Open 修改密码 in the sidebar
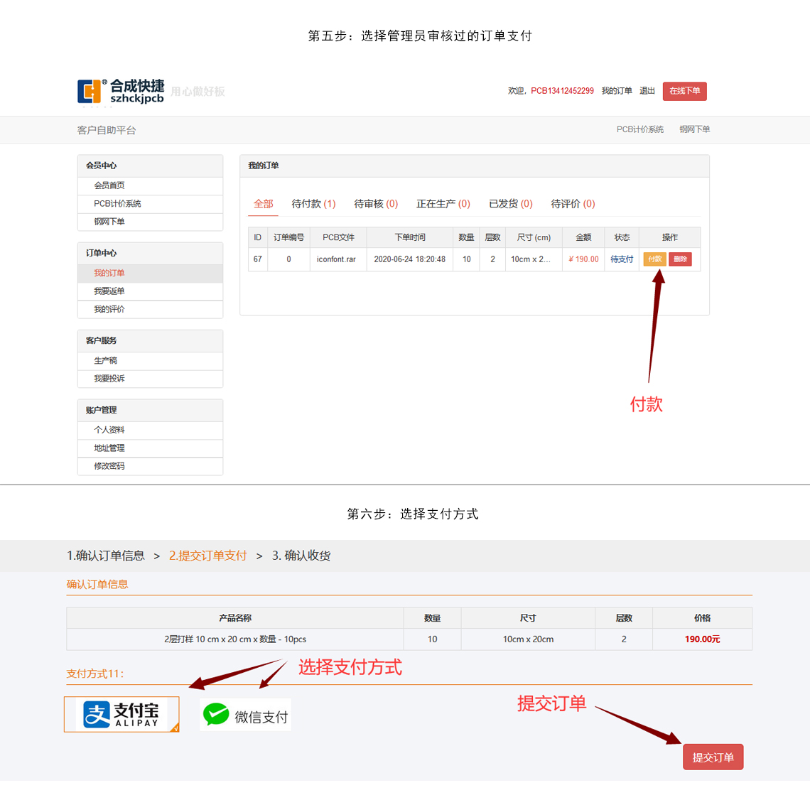The image size is (810, 800). 109,466
